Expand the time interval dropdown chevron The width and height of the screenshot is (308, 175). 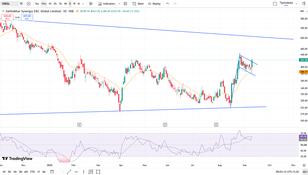tap(83, 4)
